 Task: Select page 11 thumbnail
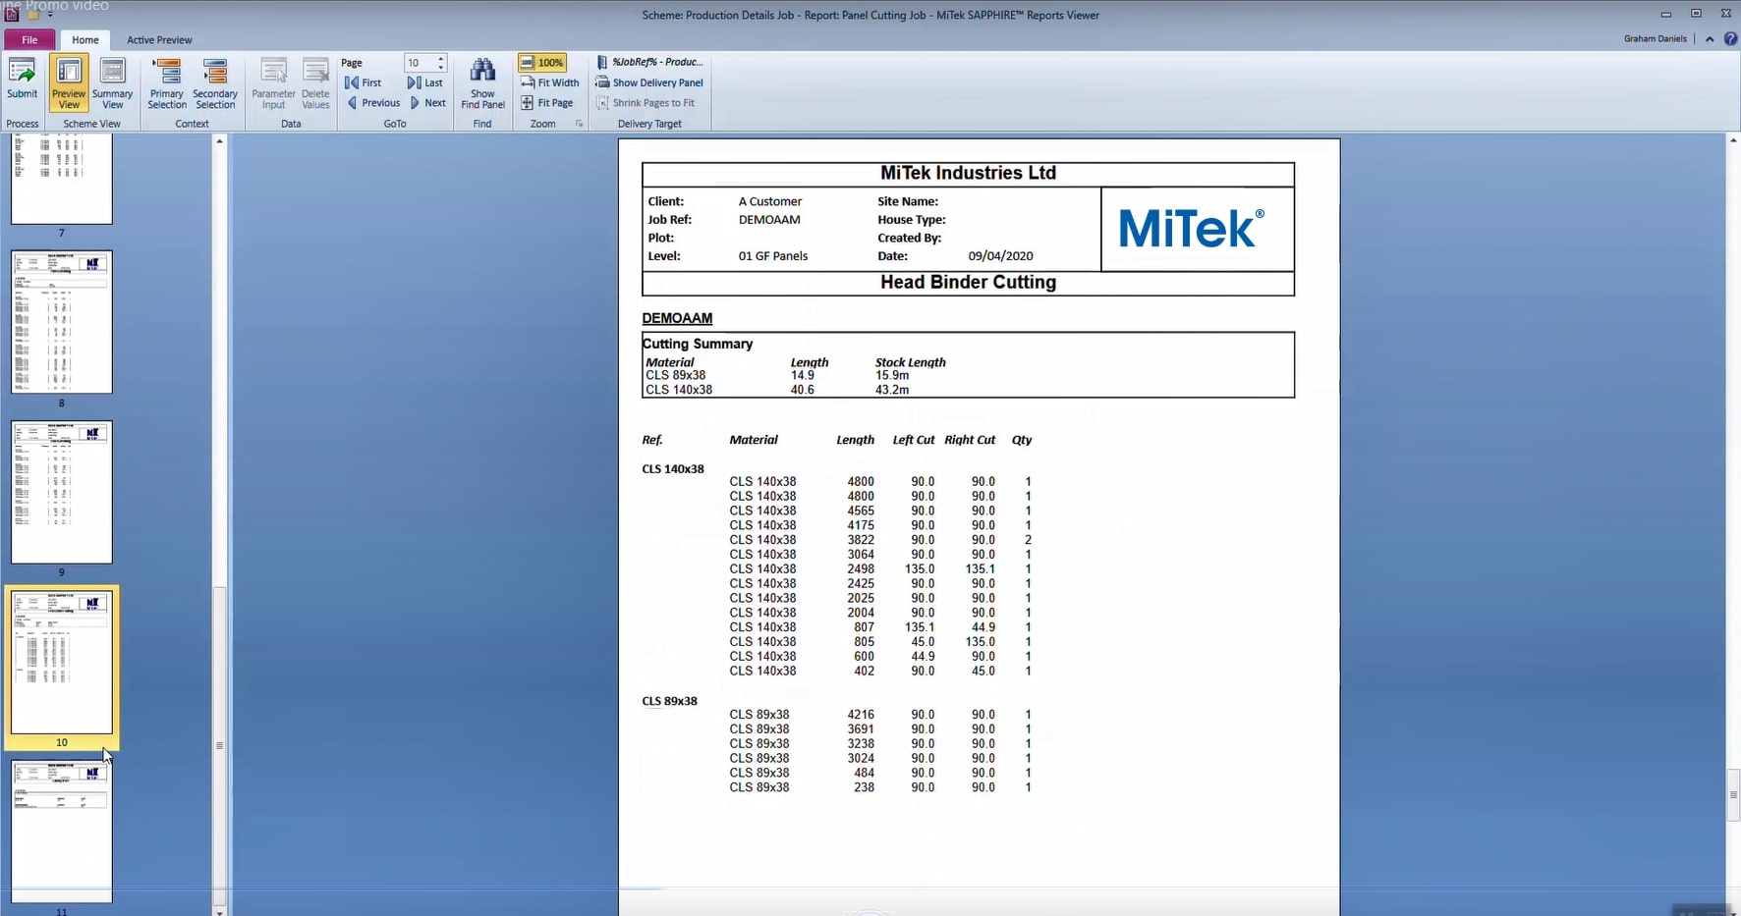61,832
